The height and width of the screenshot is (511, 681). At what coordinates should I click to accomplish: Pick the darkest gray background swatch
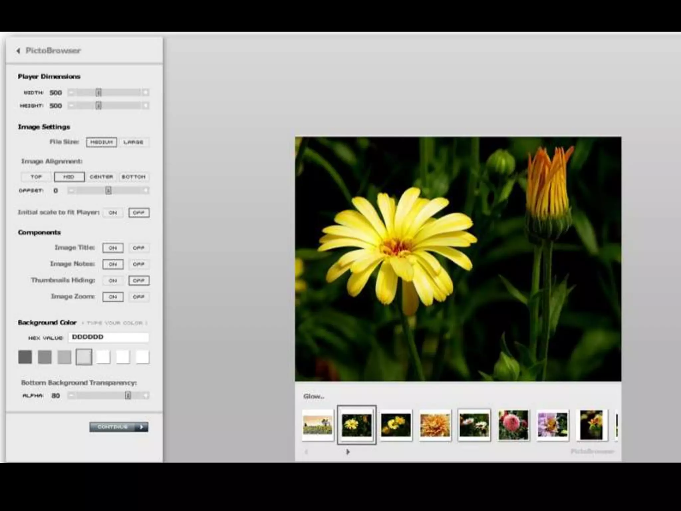(x=25, y=357)
